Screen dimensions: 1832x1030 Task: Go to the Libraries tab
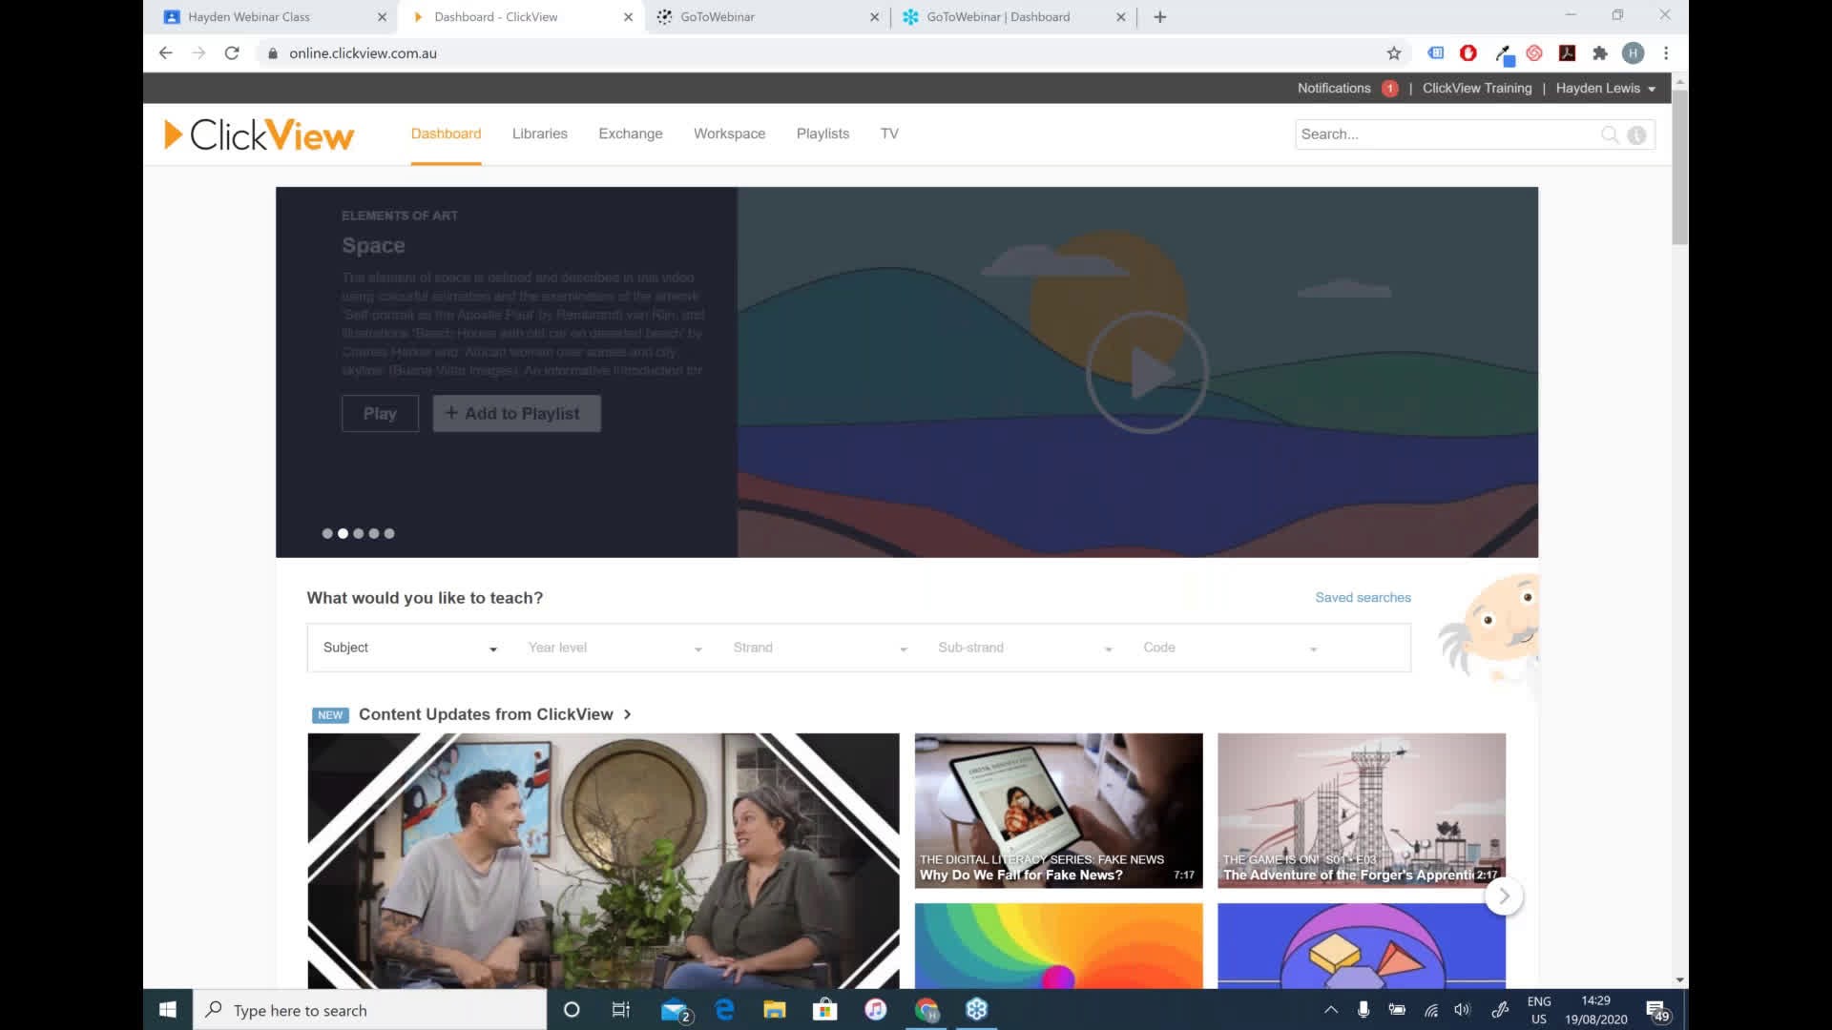(539, 134)
